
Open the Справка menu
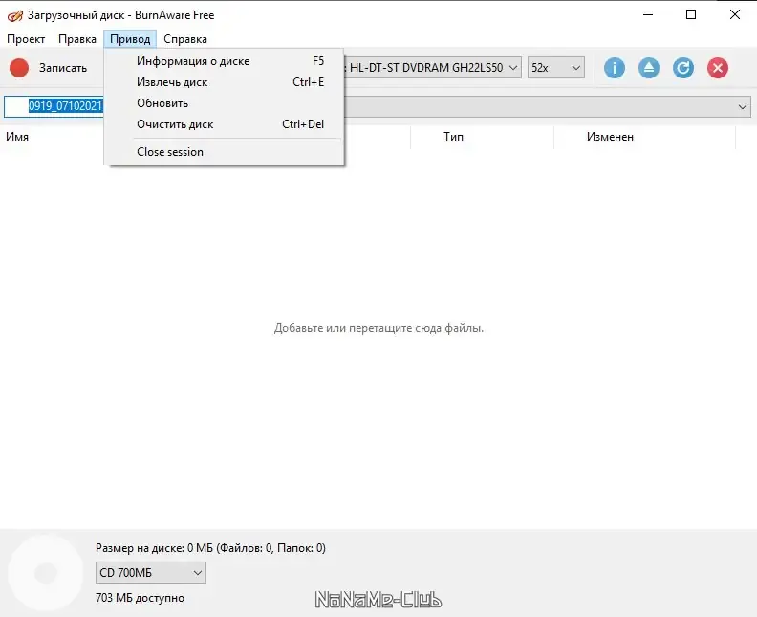(185, 39)
